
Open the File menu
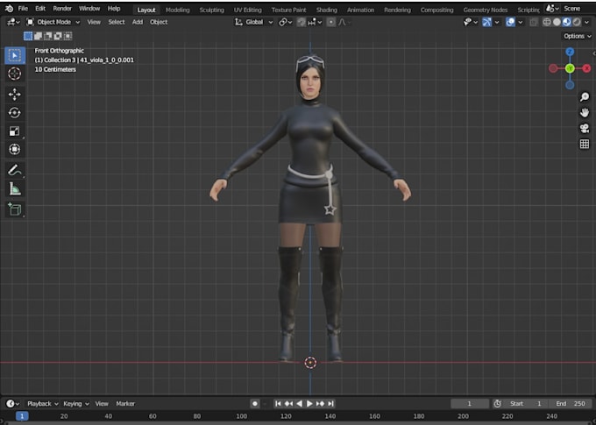point(23,9)
